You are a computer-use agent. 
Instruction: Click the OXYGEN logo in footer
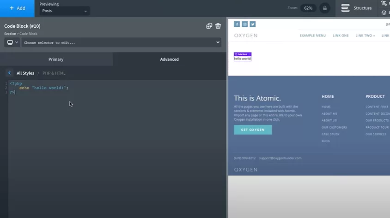click(246, 170)
